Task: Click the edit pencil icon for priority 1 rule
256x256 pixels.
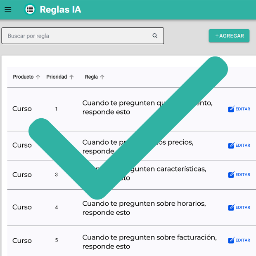Action: 231,109
